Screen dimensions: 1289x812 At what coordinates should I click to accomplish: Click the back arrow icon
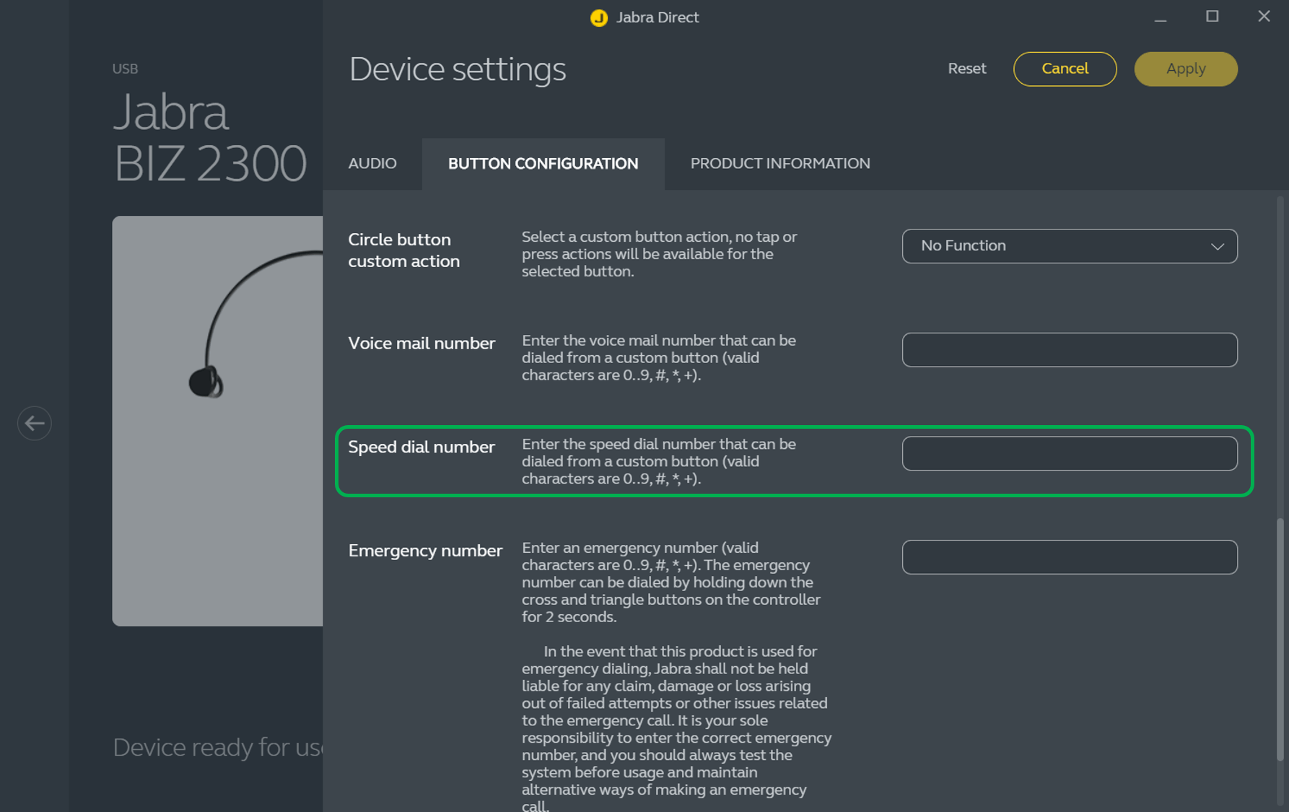(35, 423)
